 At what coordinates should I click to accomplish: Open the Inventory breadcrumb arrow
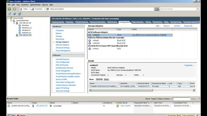click(45, 9)
